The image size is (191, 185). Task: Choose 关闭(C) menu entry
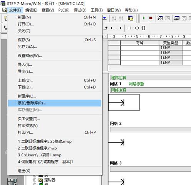click(x=55, y=31)
